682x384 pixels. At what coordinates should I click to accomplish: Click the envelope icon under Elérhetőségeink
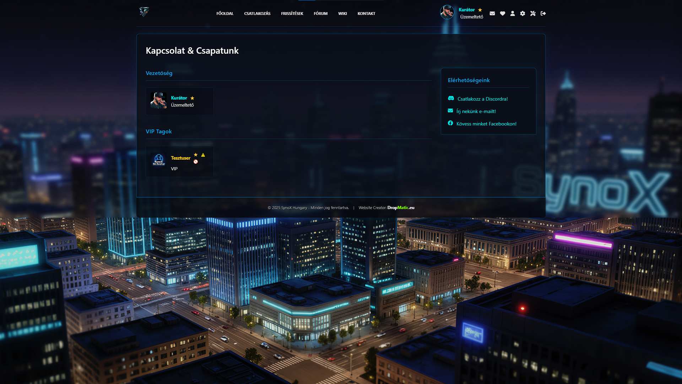(x=450, y=111)
